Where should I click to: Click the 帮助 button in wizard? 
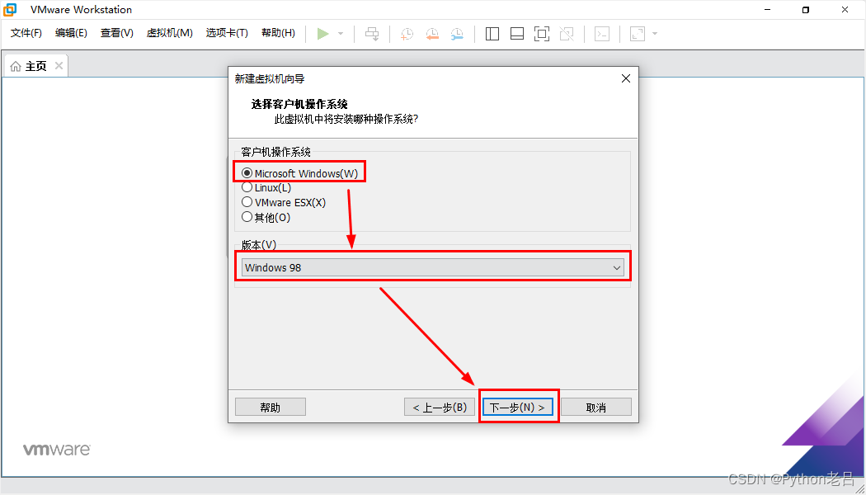270,408
